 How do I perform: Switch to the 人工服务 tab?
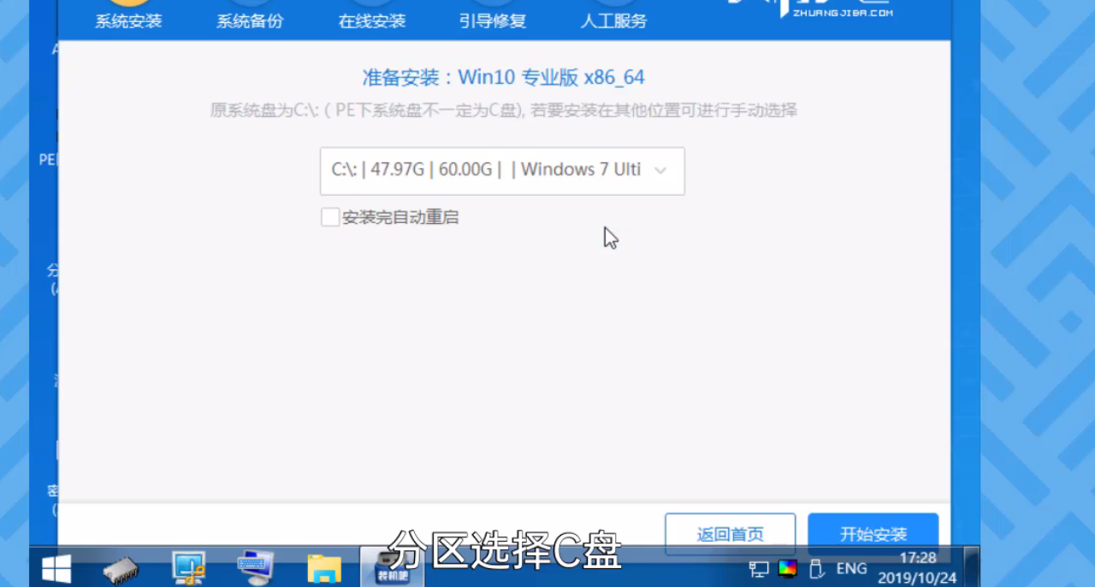pos(614,21)
